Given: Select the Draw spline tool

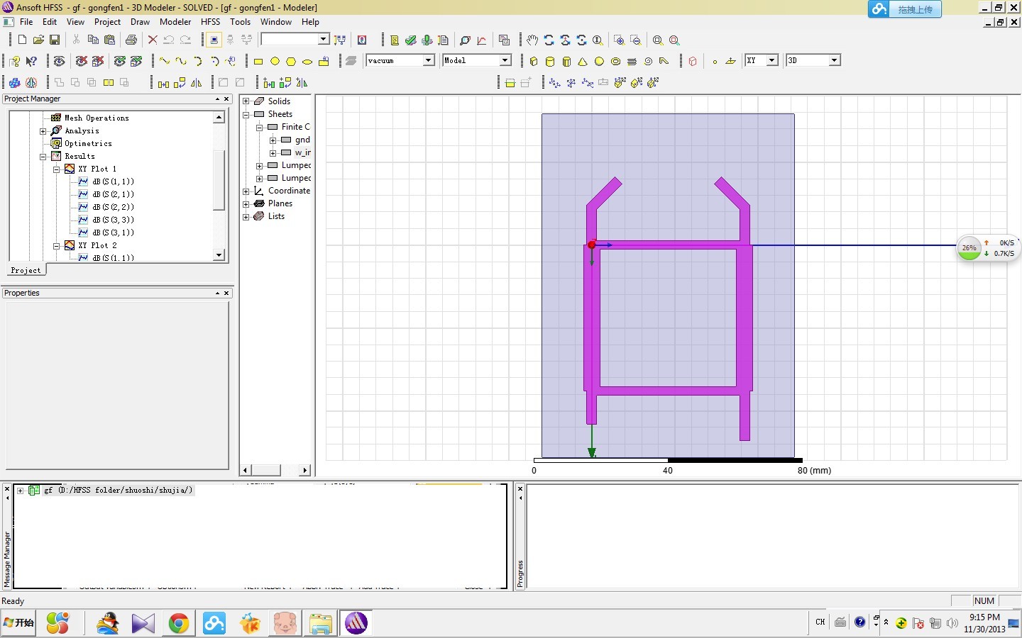Looking at the screenshot, I should (x=181, y=62).
